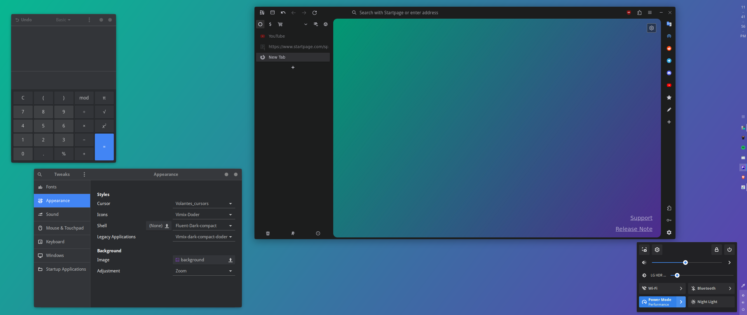Click the screenshot icon in quick settings

coord(644,250)
